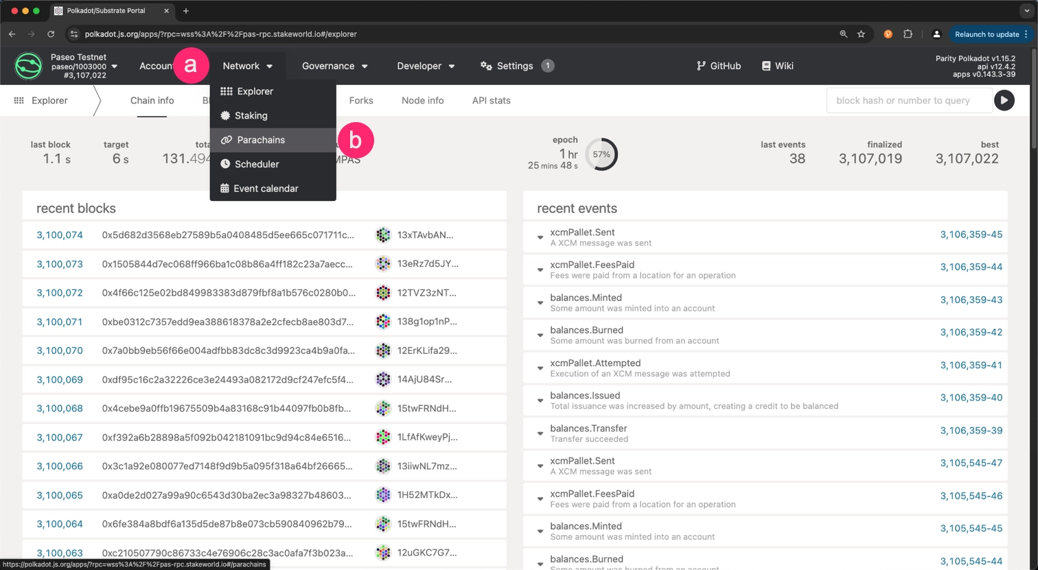
Task: Focus the block hash query field
Action: (x=908, y=100)
